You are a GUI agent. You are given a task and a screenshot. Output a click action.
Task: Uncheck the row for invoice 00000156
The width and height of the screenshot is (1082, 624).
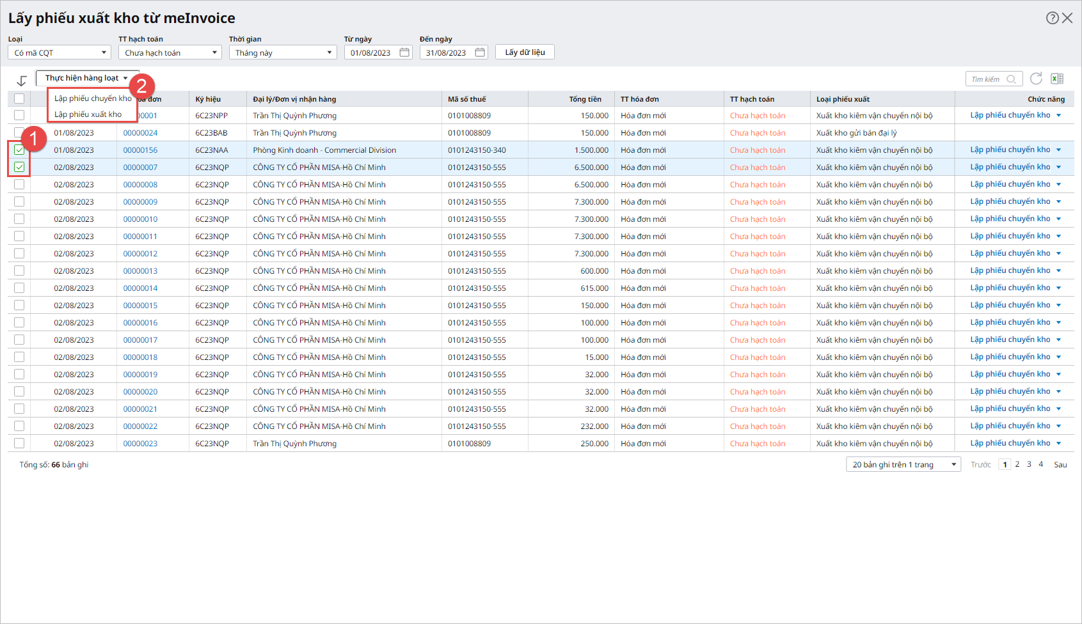(x=19, y=150)
